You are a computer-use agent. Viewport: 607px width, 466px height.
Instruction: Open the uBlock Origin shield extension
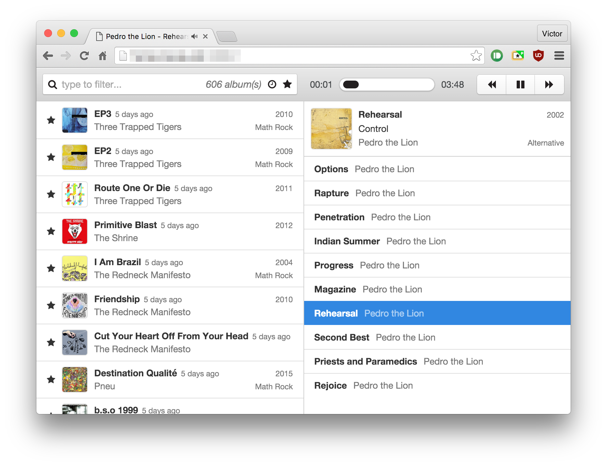click(538, 56)
